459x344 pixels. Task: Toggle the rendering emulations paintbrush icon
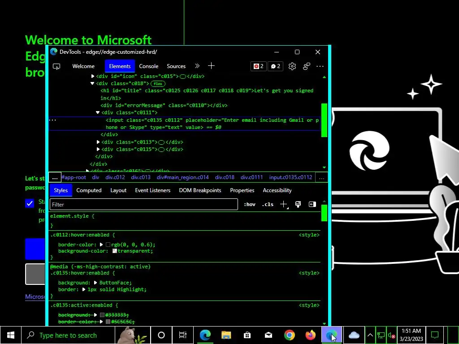(298, 204)
